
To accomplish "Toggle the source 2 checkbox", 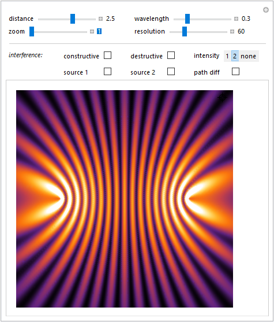I will click(171, 72).
